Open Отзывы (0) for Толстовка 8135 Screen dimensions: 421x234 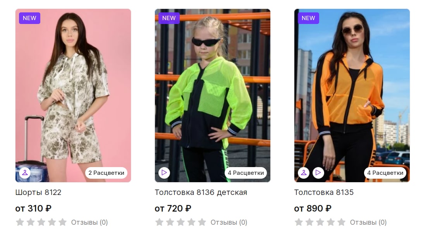[x=368, y=222]
